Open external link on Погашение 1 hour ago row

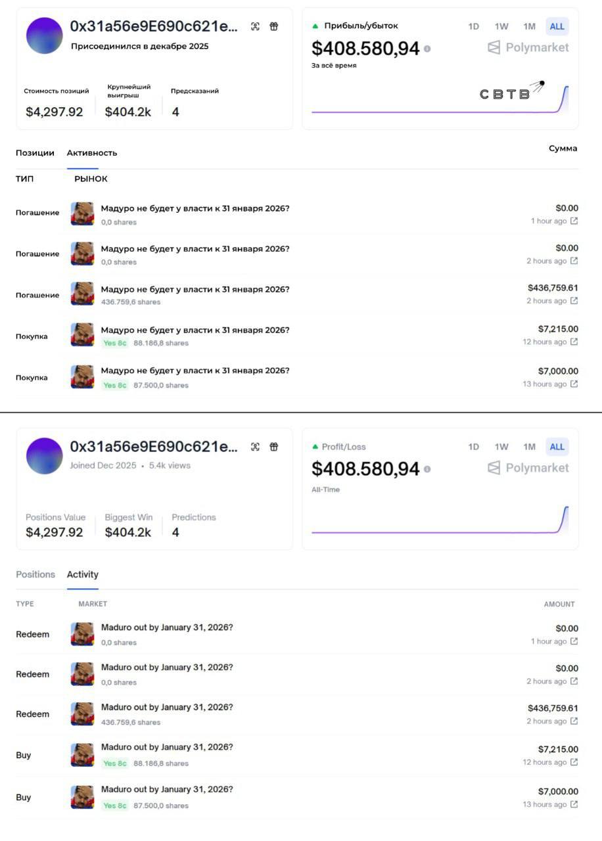(574, 221)
